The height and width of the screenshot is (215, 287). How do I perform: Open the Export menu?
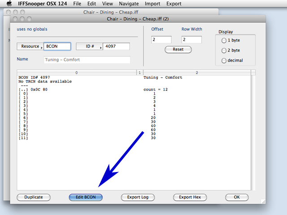pos(174,4)
